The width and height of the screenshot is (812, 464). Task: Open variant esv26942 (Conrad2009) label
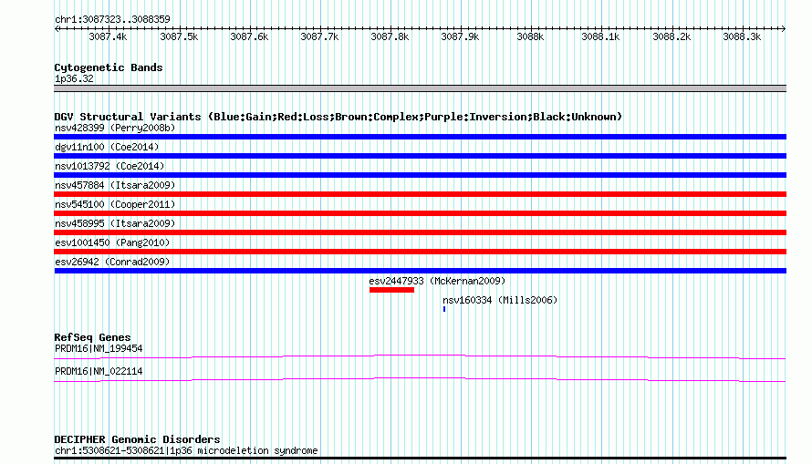click(x=112, y=262)
